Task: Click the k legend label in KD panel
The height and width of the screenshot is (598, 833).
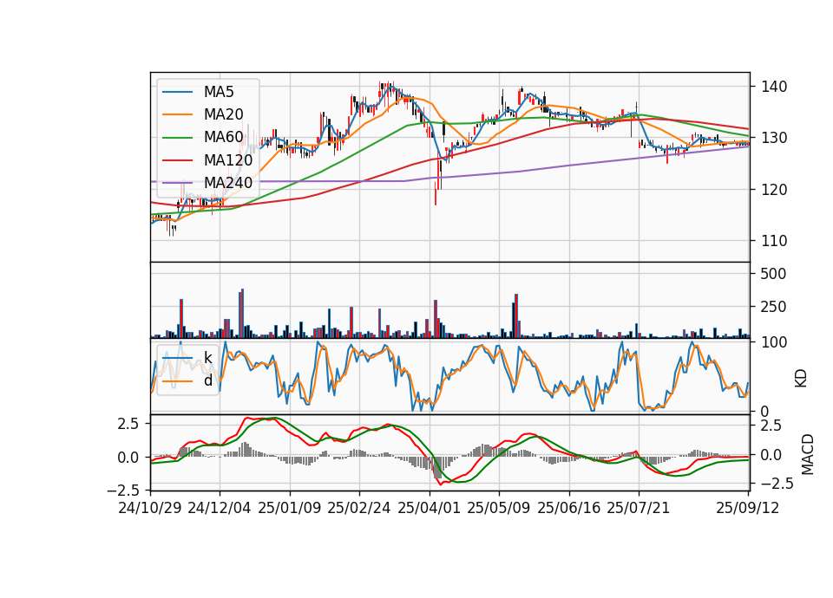Action: 207,358
